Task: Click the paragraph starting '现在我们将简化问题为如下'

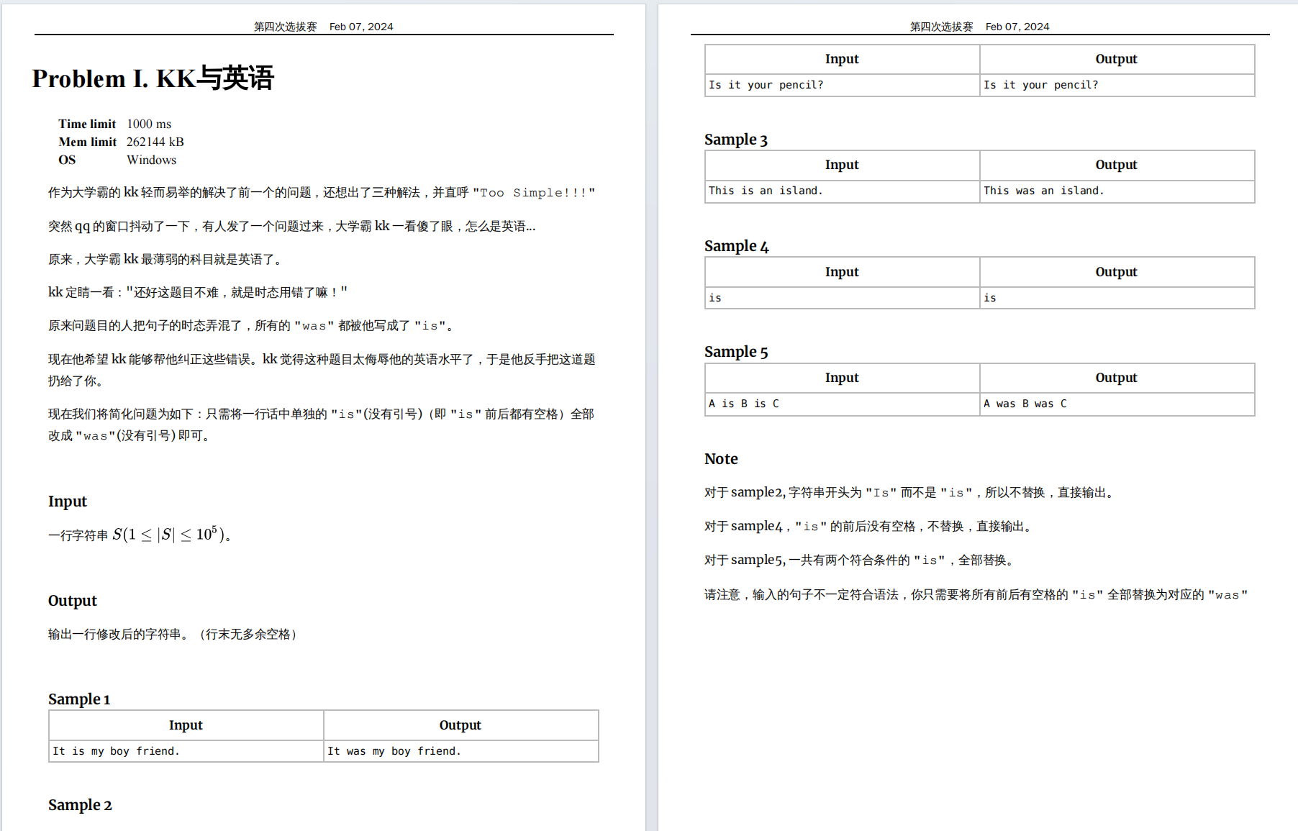Action: (x=322, y=424)
